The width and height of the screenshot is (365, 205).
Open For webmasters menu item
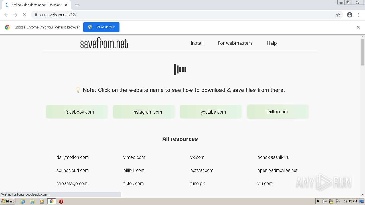[235, 43]
